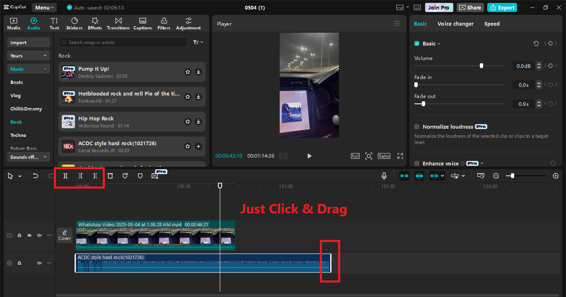Click the Volume slider handle
This screenshot has height=297, width=566.
coord(481,66)
